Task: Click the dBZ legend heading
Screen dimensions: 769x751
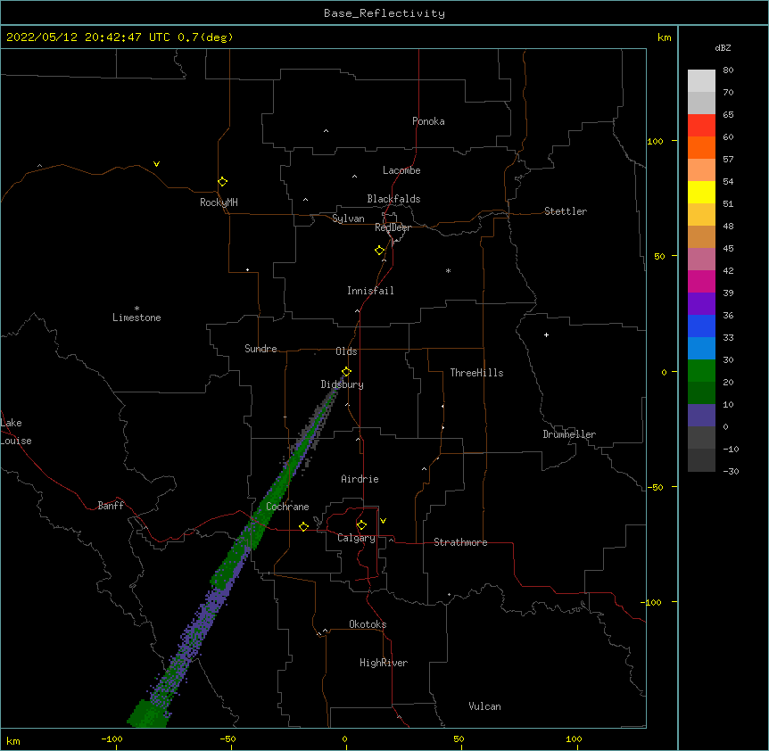Action: pos(723,48)
